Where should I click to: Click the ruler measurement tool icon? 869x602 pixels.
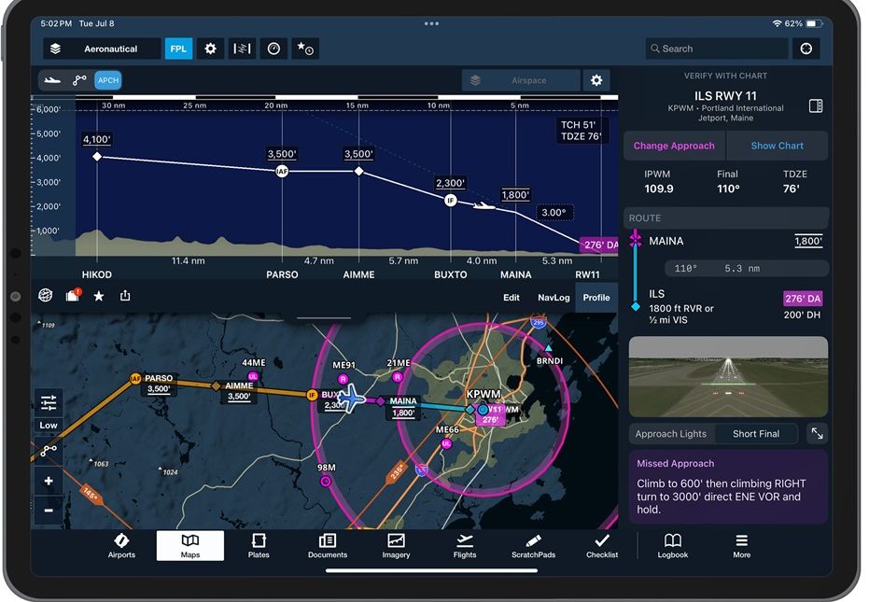[x=242, y=49]
